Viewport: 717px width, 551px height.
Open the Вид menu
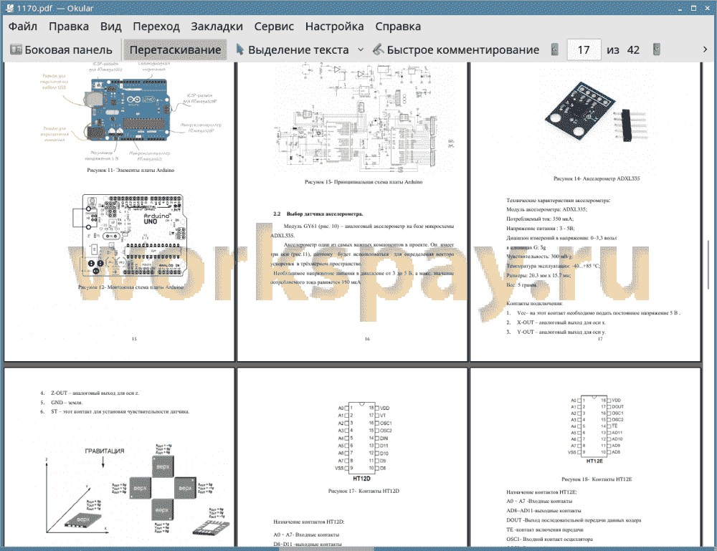[110, 27]
